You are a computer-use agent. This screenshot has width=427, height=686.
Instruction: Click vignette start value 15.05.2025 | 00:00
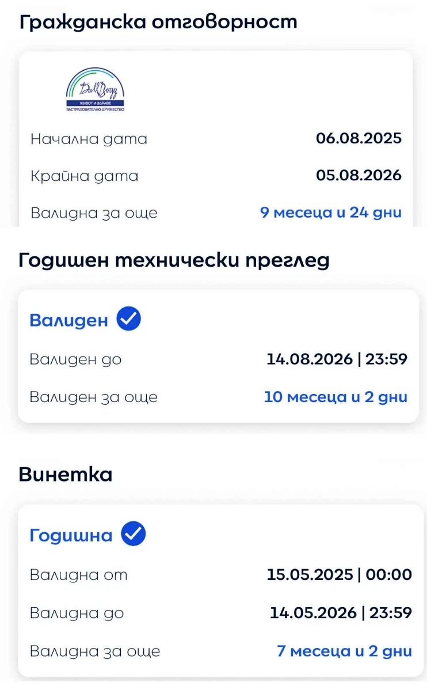point(339,574)
